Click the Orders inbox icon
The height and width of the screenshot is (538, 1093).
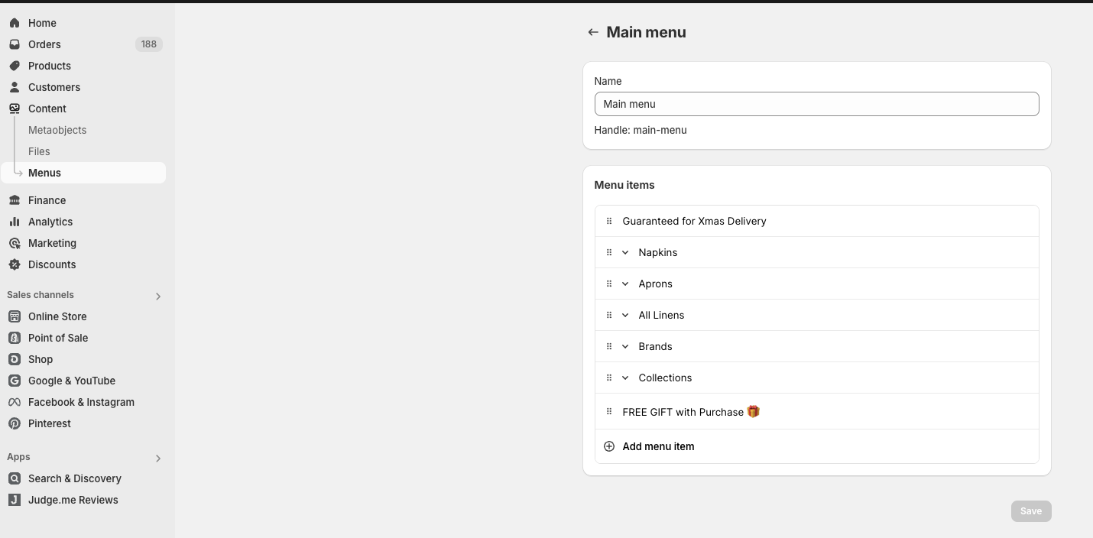(x=15, y=44)
